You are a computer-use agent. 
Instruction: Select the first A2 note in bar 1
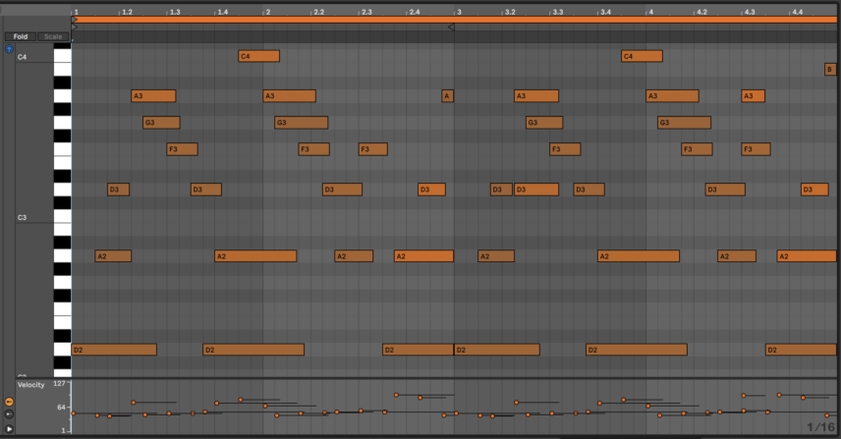coord(113,256)
